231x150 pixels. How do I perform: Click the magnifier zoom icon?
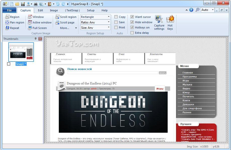pyautogui.click(x=197, y=10)
